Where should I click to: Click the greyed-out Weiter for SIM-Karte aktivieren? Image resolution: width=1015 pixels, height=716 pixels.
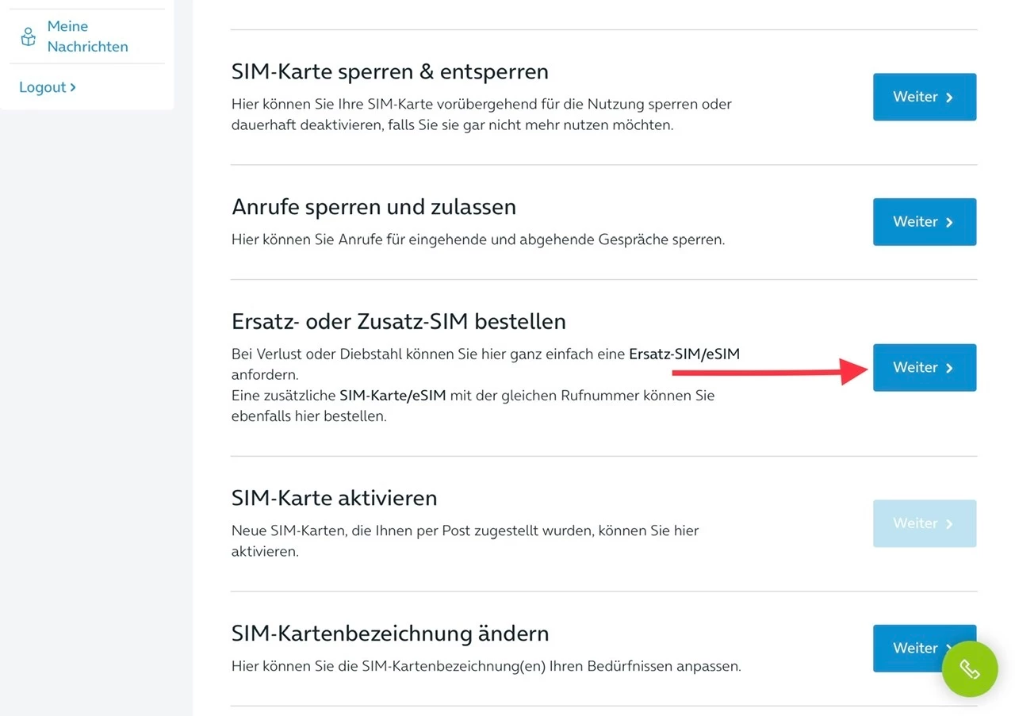[x=924, y=523]
